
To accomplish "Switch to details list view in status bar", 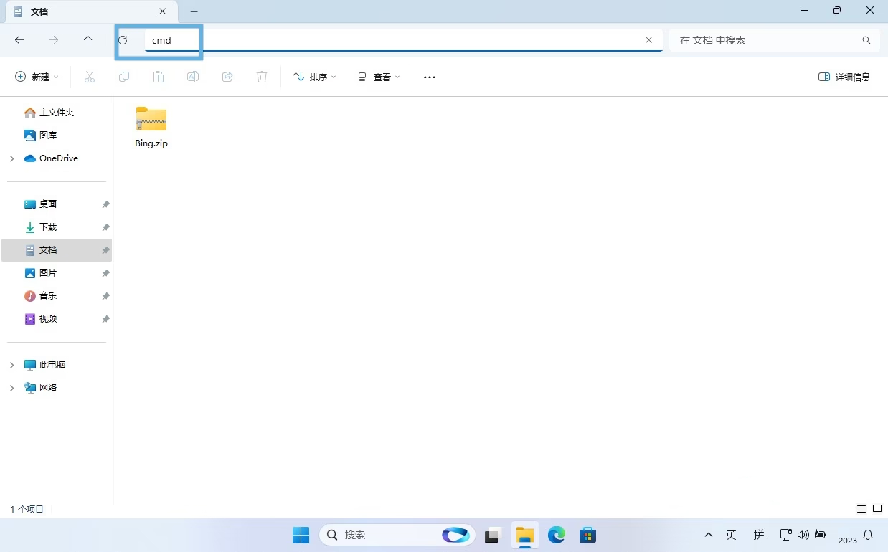I will [x=861, y=509].
